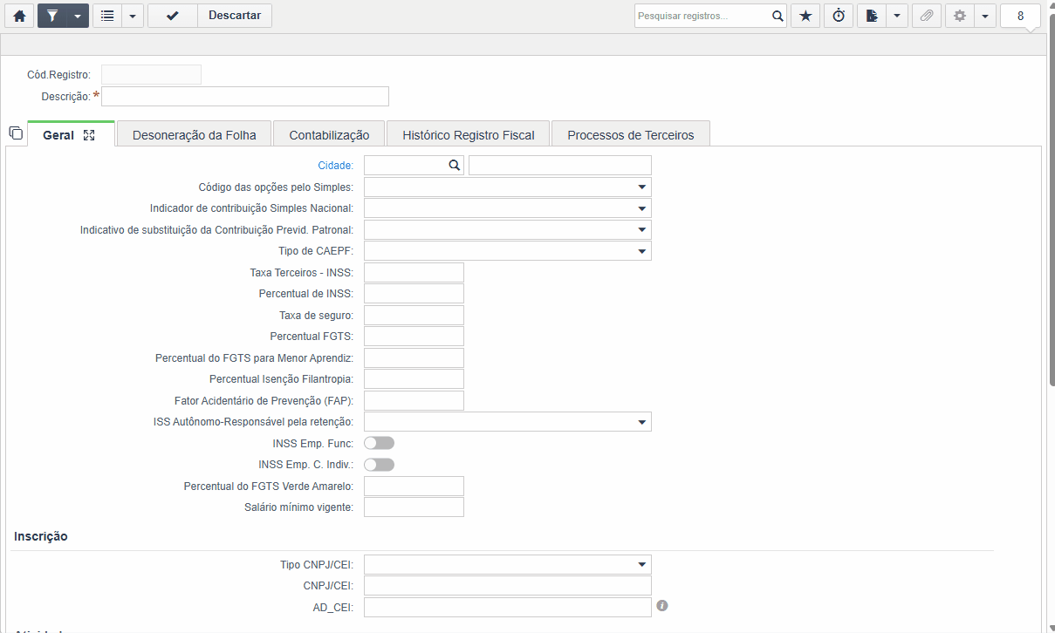Image resolution: width=1055 pixels, height=633 pixels.
Task: Click the expand icon on Geral tab
Action: pyautogui.click(x=89, y=135)
